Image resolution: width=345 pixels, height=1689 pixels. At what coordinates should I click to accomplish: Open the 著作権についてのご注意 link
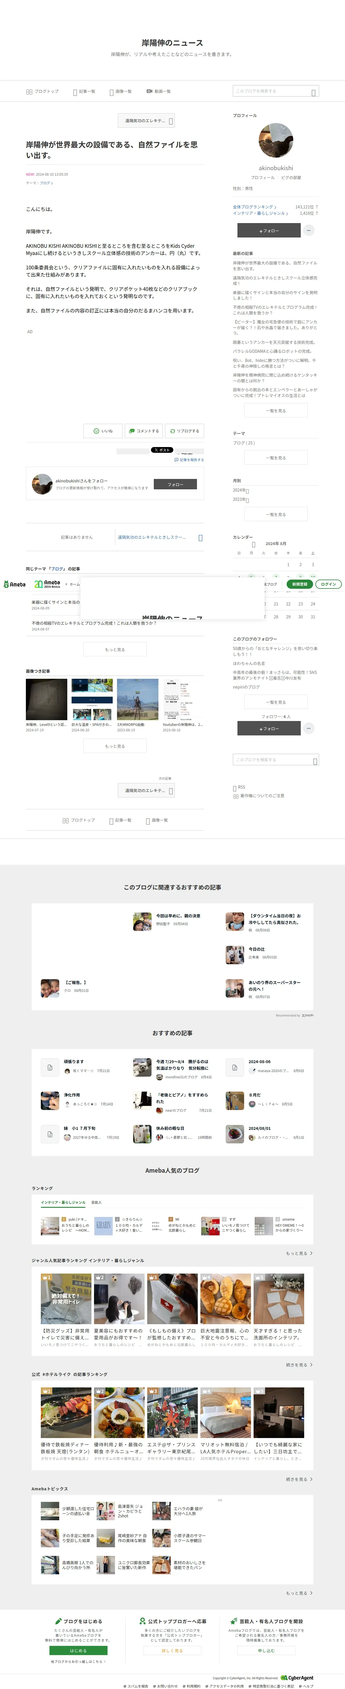(258, 796)
